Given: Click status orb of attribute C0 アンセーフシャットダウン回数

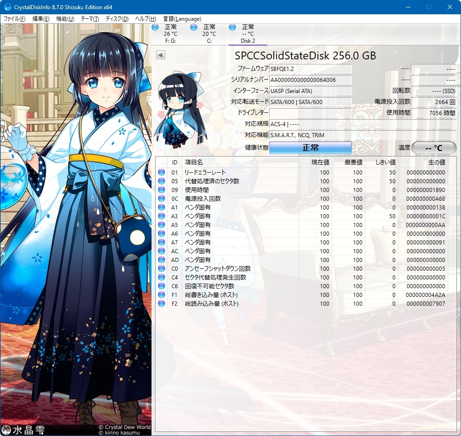Looking at the screenshot, I should pyautogui.click(x=161, y=269).
